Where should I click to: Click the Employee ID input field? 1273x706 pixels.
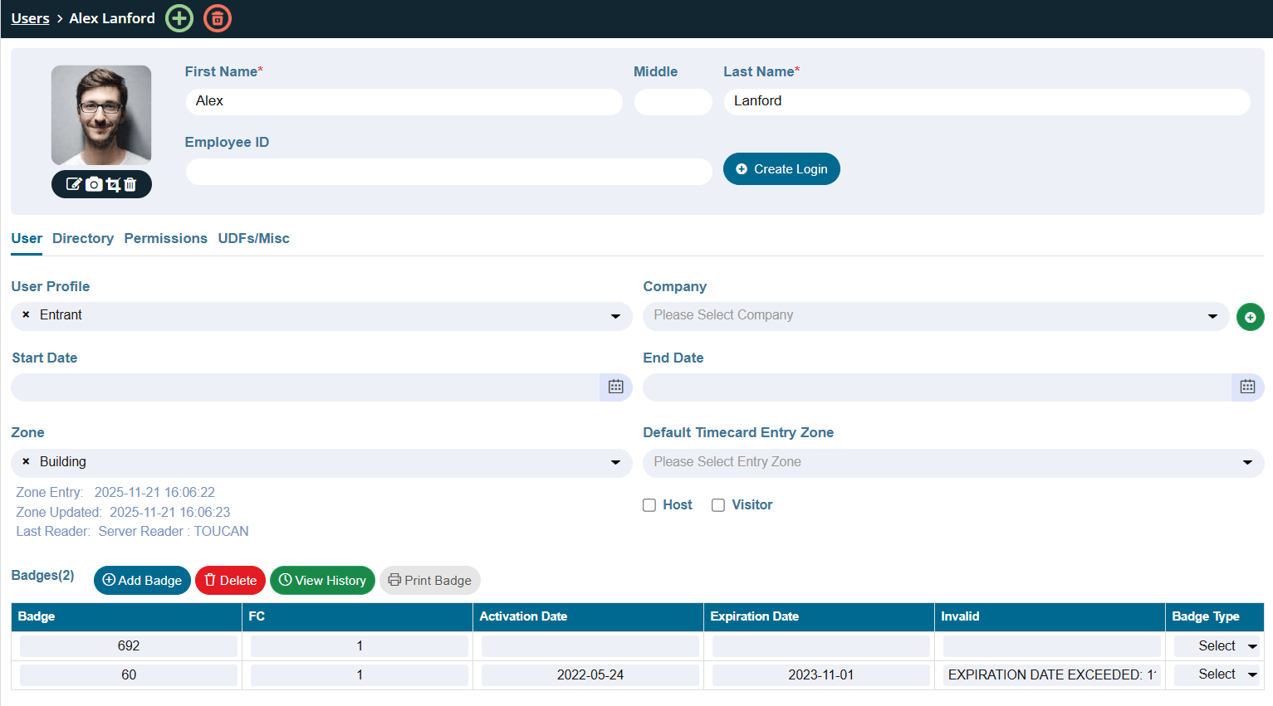[448, 172]
